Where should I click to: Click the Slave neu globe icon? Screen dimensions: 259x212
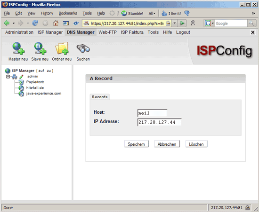coord(40,48)
